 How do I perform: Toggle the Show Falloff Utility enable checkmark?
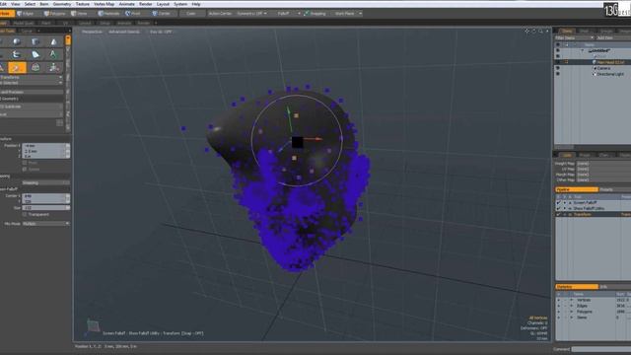coord(559,208)
